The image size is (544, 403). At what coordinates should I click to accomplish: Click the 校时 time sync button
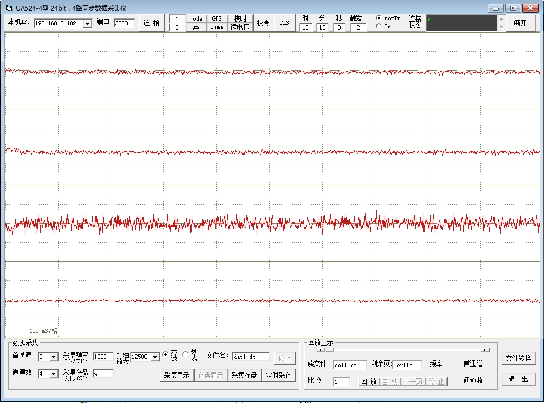[x=240, y=19]
